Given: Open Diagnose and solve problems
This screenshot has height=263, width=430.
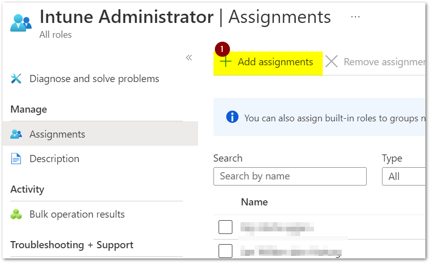Looking at the screenshot, I should pos(94,79).
